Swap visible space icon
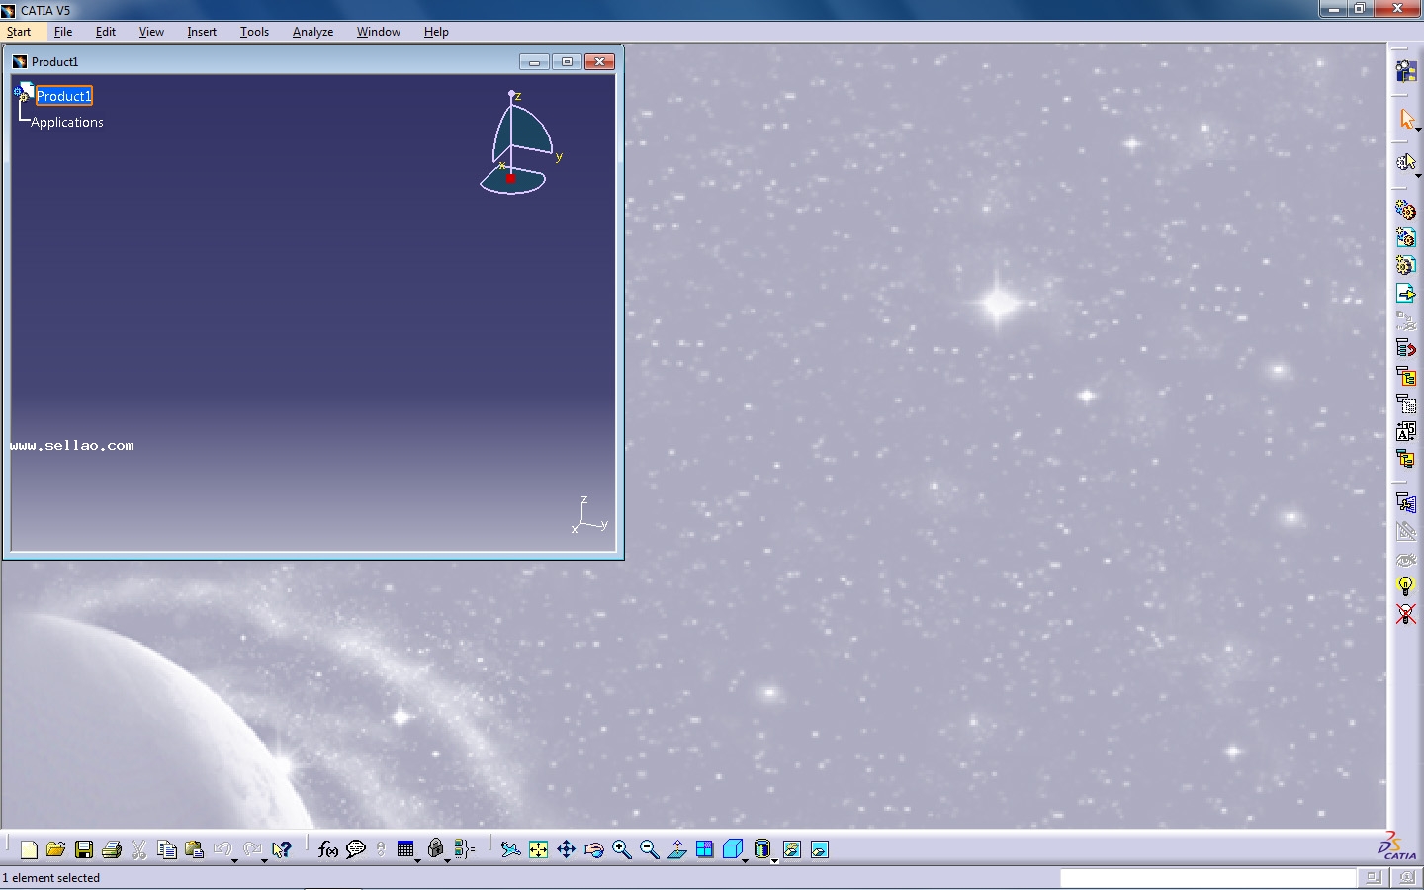The width and height of the screenshot is (1424, 890). click(x=820, y=849)
